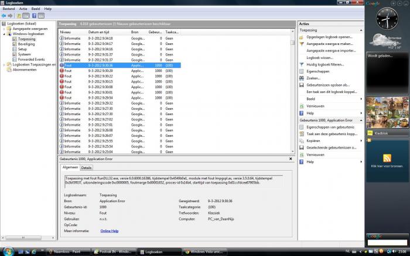This screenshot has height=256, width=410.
Task: Click the Windows Start orb
Action: click(6, 251)
